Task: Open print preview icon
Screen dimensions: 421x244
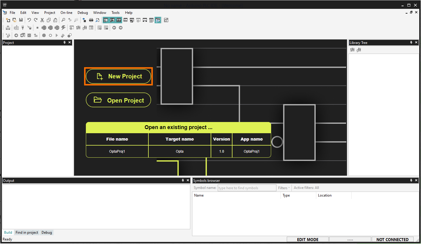Action: pos(97,20)
